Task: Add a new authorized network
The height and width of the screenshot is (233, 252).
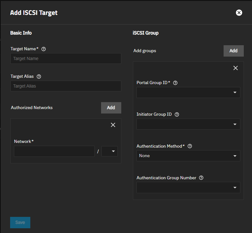Action: pos(111,108)
